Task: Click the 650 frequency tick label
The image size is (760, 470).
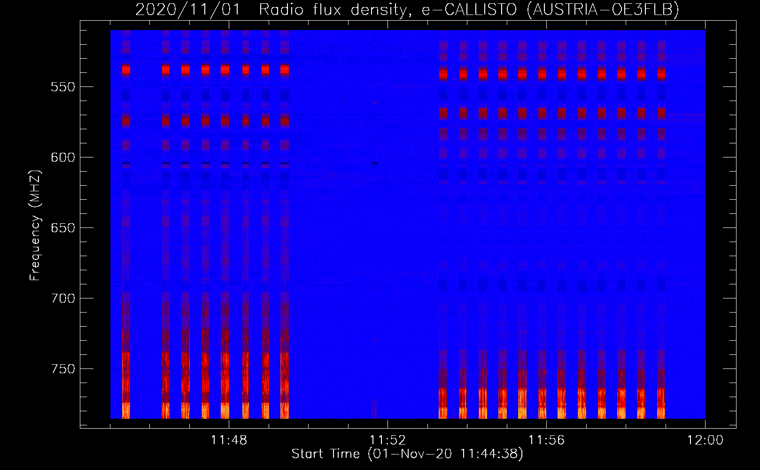Action: (x=63, y=228)
